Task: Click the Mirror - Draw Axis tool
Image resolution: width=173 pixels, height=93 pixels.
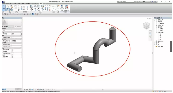Action: pos(42,6)
